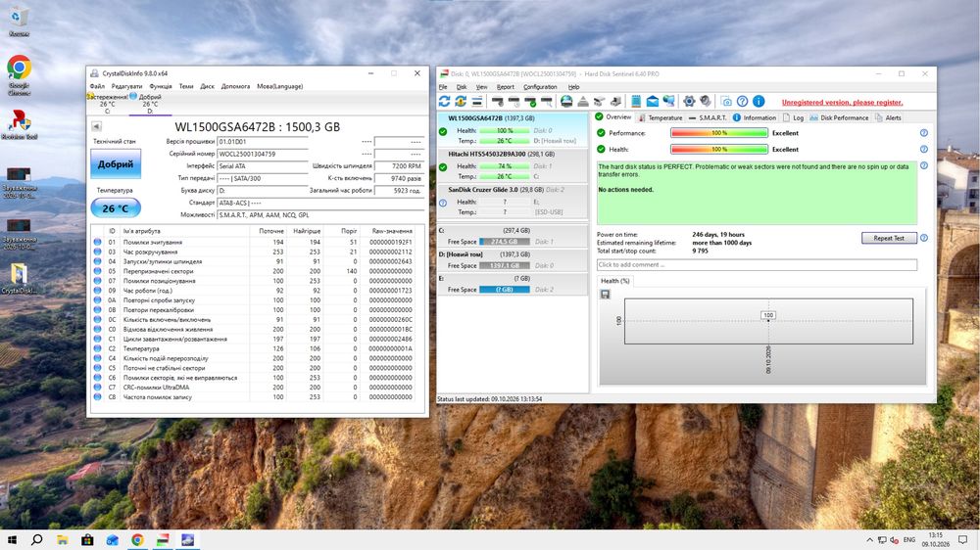Click the network computers icon in Sentinel toolbar
This screenshot has width=980, height=550.
(x=668, y=101)
